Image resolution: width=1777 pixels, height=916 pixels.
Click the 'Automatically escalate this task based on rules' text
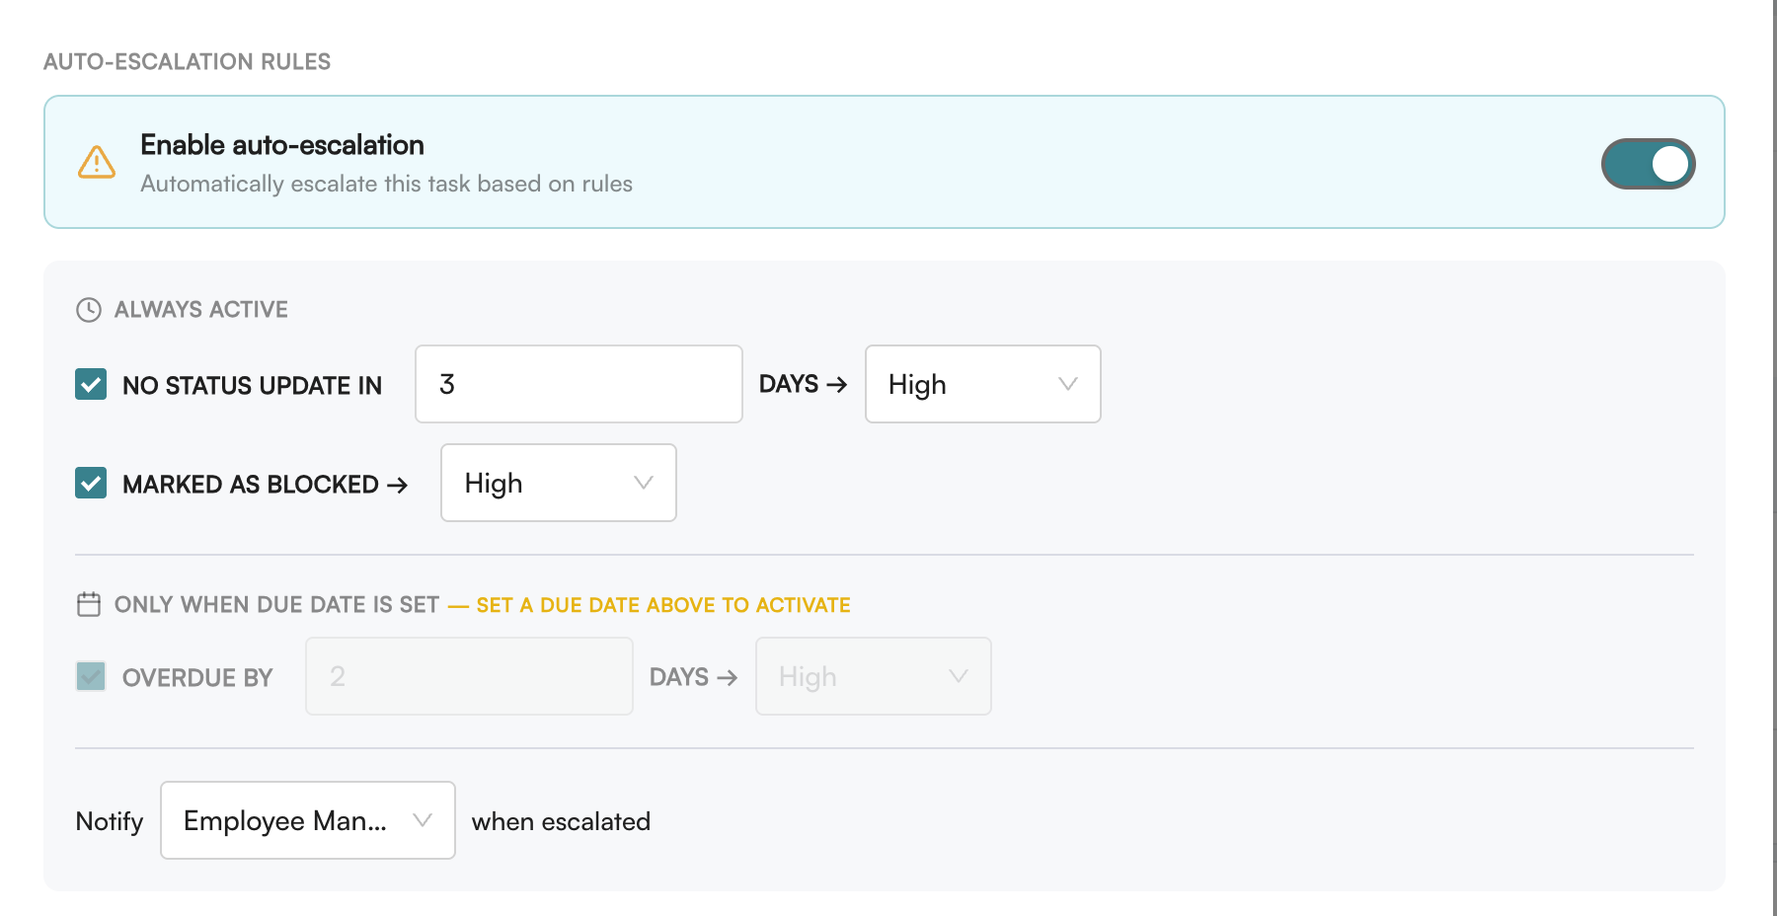pyautogui.click(x=386, y=184)
